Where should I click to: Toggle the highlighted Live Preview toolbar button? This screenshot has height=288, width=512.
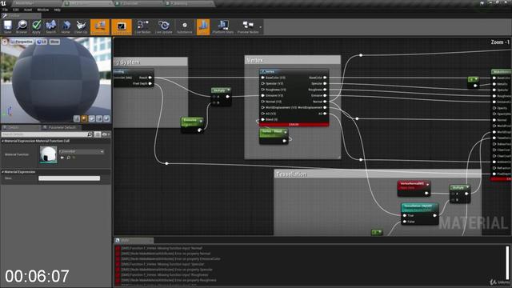(121, 26)
